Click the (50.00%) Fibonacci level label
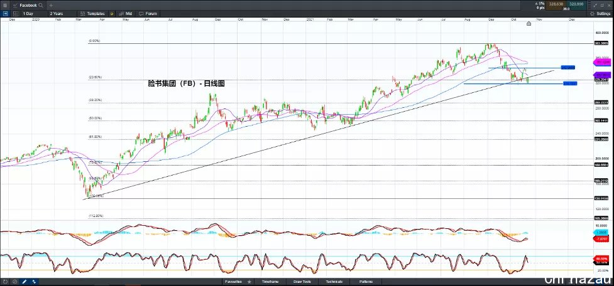This screenshot has height=286, width=614. [x=95, y=118]
